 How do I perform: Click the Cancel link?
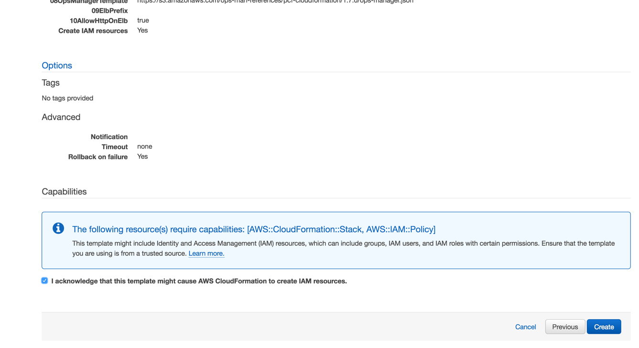pos(525,327)
